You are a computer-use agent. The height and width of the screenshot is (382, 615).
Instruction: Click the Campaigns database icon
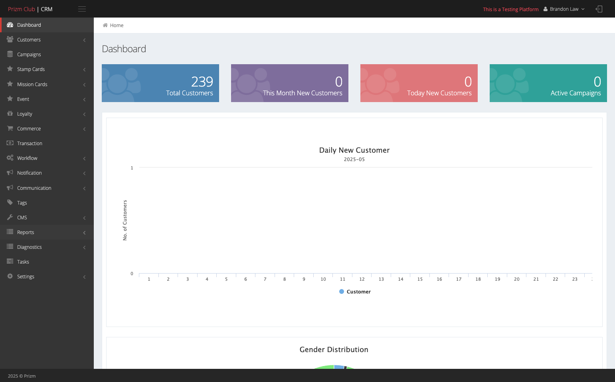click(10, 54)
